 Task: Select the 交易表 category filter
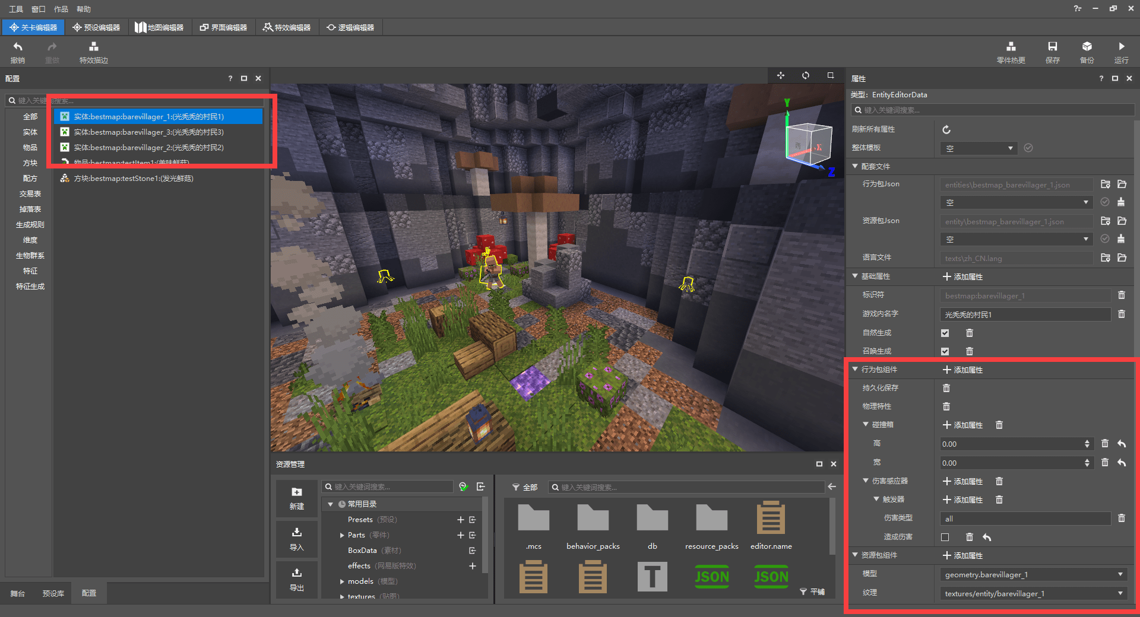[30, 194]
